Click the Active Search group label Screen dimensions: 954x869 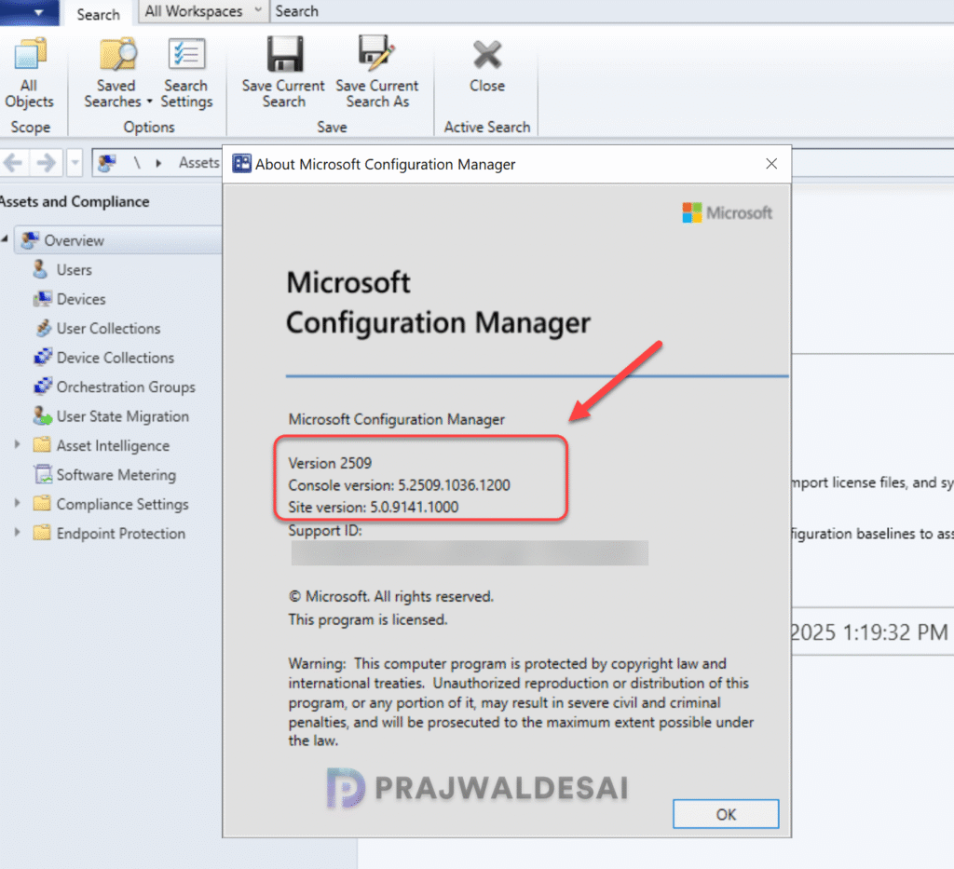click(x=486, y=127)
